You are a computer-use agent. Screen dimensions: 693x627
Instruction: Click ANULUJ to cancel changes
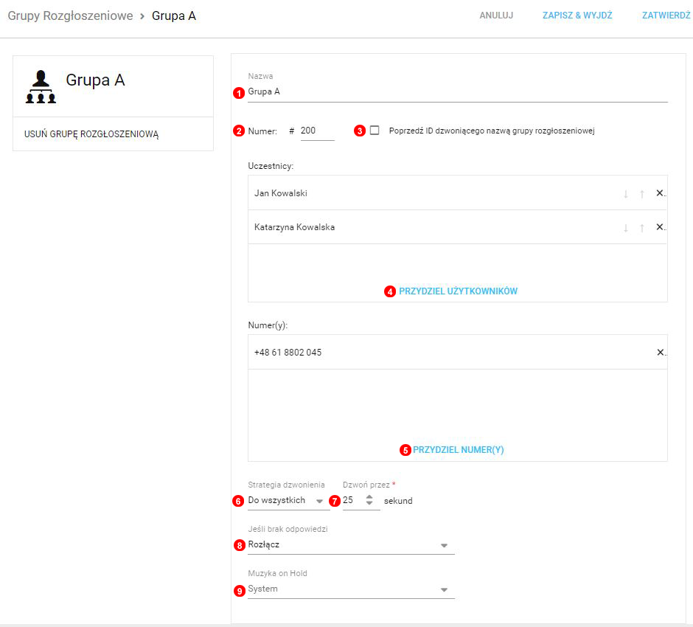click(x=496, y=15)
